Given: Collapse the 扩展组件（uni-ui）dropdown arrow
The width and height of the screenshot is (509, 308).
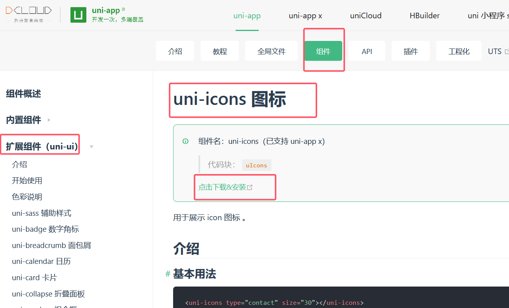Looking at the screenshot, I should [x=92, y=147].
